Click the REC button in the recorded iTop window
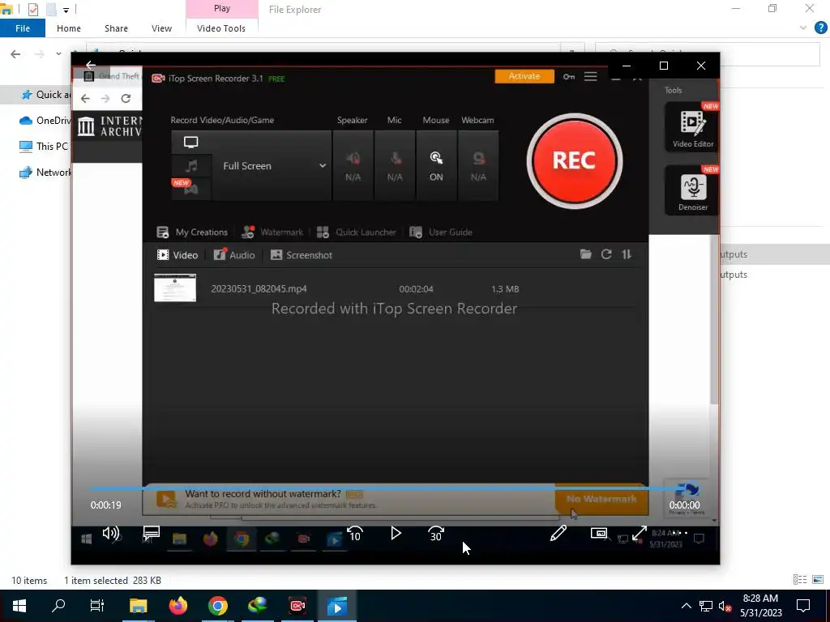The image size is (830, 622). click(x=575, y=161)
